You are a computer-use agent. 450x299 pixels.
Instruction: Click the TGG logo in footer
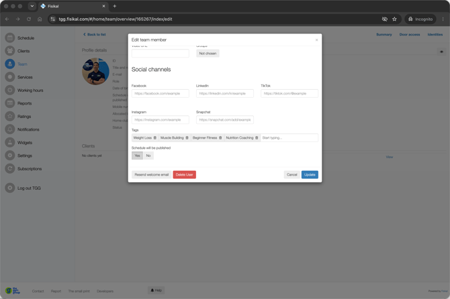click(13, 291)
